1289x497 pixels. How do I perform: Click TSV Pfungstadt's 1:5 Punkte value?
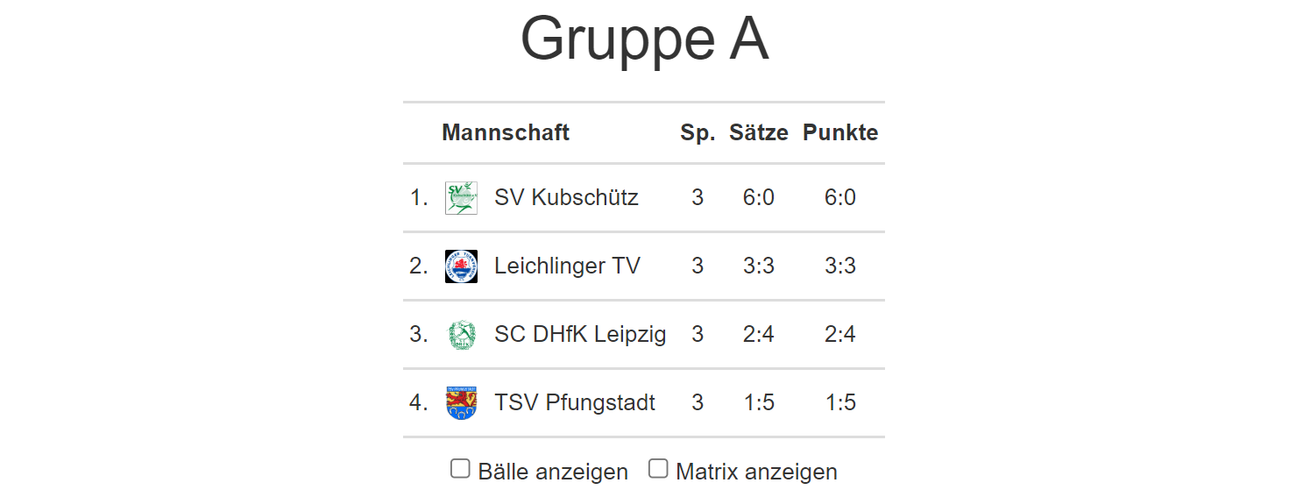pos(840,402)
